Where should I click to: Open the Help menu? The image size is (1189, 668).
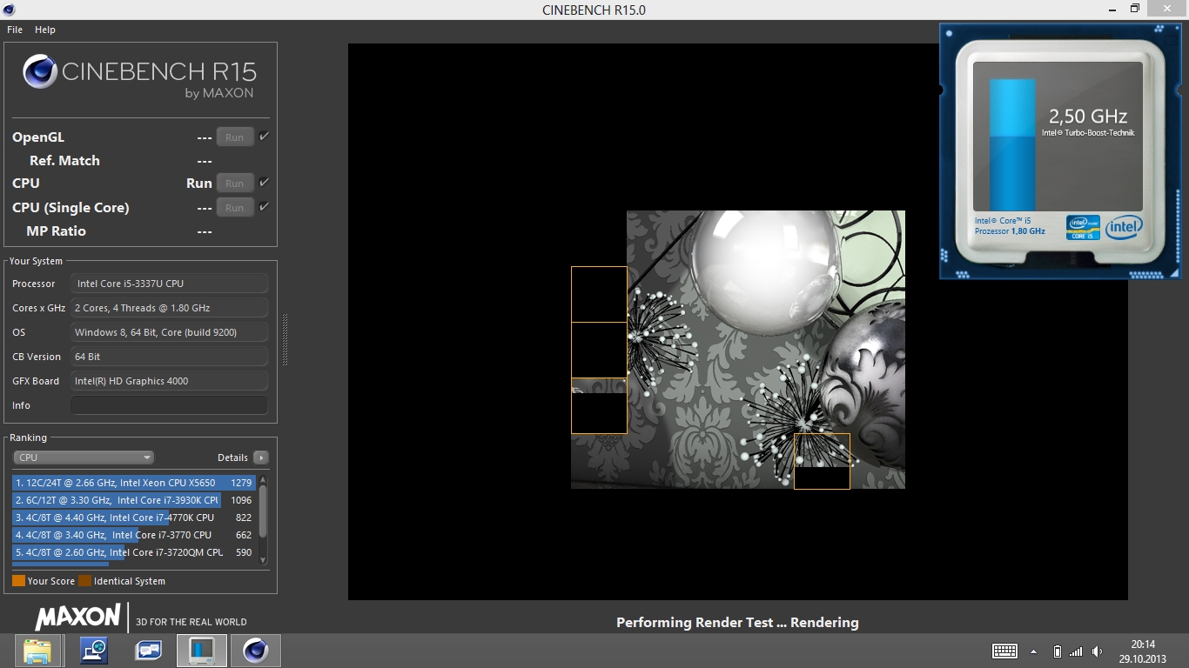click(45, 30)
